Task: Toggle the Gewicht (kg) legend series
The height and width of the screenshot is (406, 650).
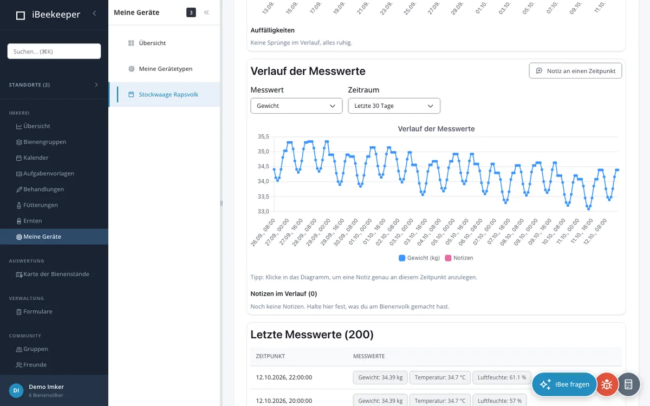Action: pyautogui.click(x=419, y=258)
